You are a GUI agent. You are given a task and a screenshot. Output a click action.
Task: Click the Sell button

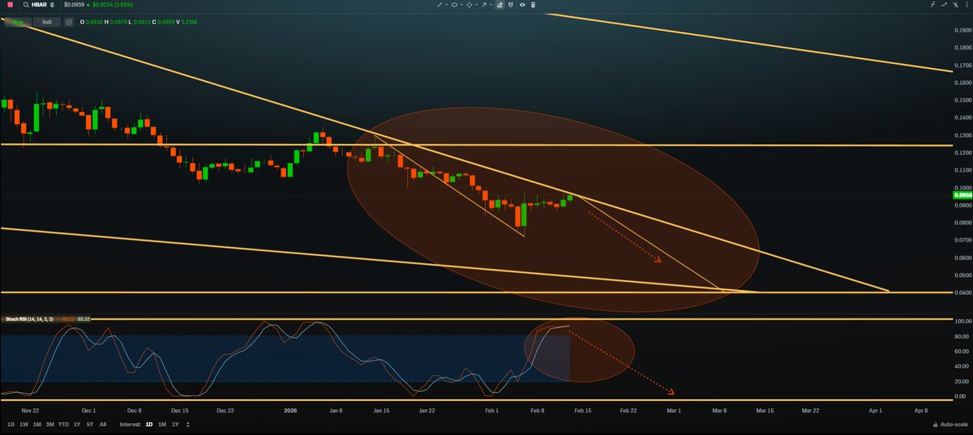coord(46,21)
